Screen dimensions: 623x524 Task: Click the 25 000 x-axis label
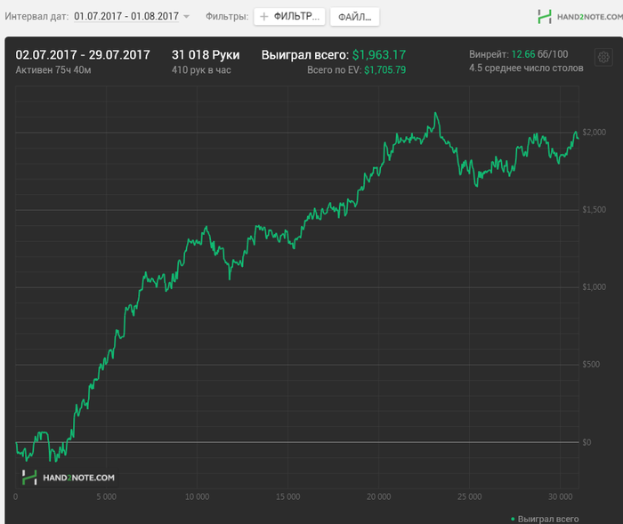(469, 497)
